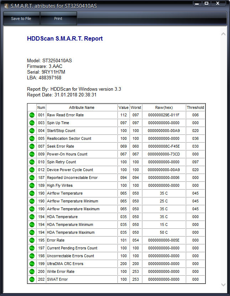Click the scroll up arrow of report
The image size is (230, 296).
(x=224, y=34)
